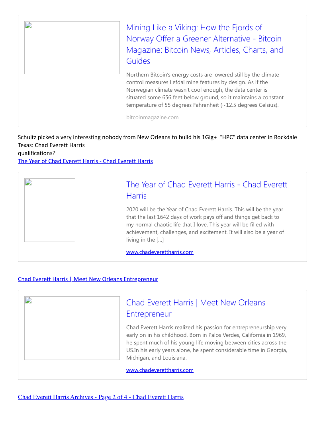The image size is (325, 421).
Task: Click www.chadeverettharris.com link in the Entrepreneur card
Action: [x=160, y=370]
